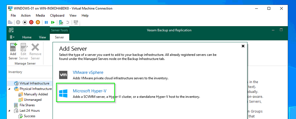This screenshot has height=119, width=296.
Task: Collapse the Last 24 Hours tree arrow
Action: point(9,111)
